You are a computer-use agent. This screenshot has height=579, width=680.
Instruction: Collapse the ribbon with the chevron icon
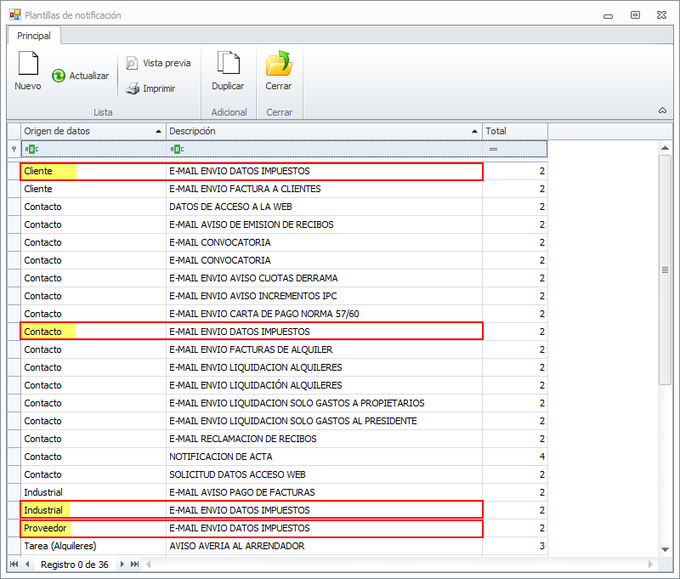[x=663, y=111]
